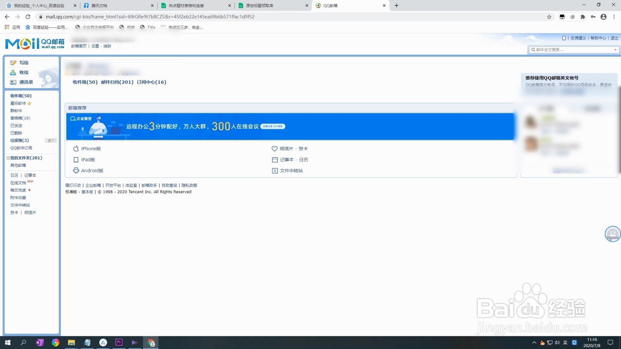Click 清空 to empty the trash

tap(51, 140)
